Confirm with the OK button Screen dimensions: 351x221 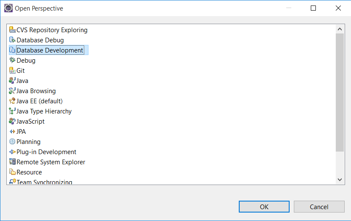tap(264, 207)
